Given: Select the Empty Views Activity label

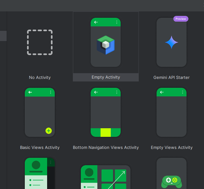Looking at the screenshot, I should click(172, 147).
